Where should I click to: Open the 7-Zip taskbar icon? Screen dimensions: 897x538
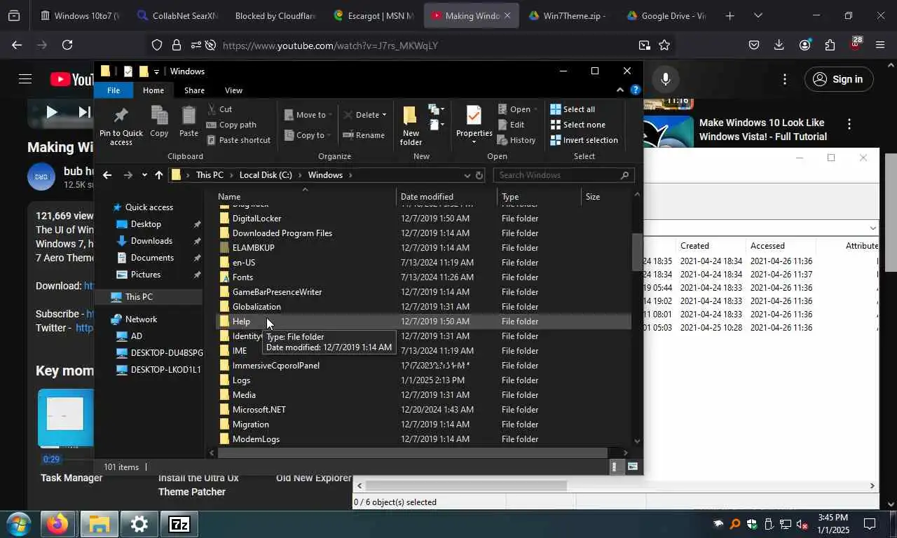click(179, 524)
